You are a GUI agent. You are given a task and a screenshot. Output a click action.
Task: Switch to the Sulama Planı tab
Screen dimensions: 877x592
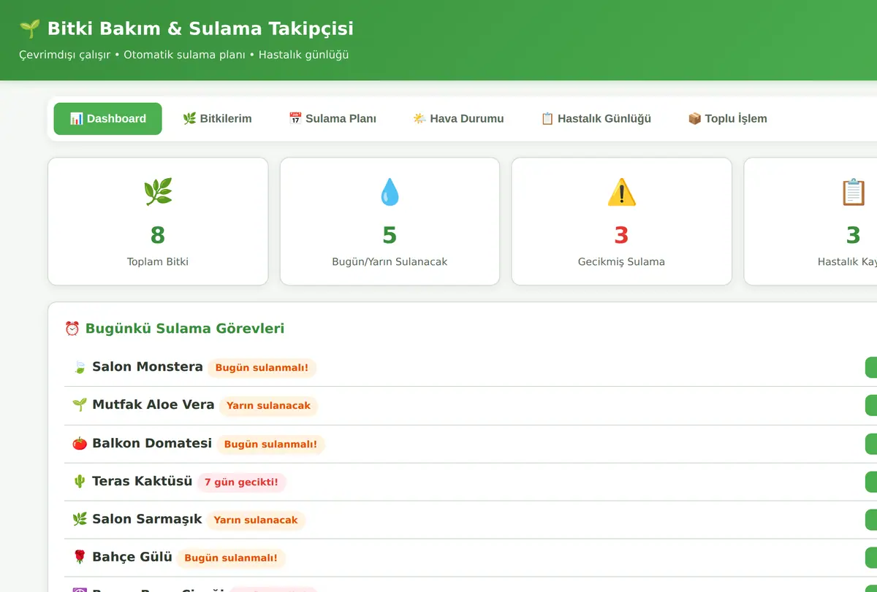(333, 118)
